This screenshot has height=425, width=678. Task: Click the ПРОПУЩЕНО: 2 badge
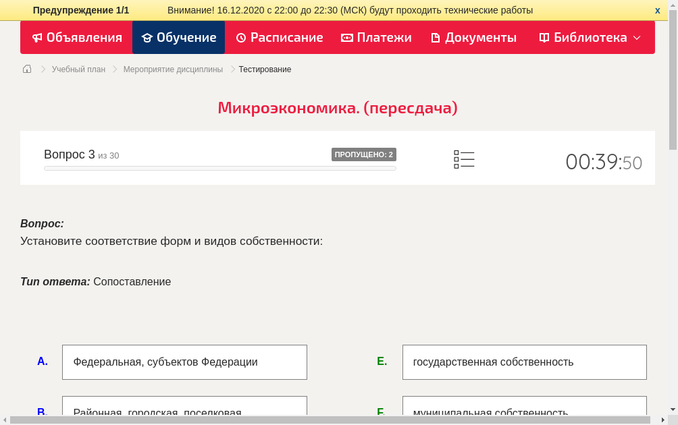point(365,154)
